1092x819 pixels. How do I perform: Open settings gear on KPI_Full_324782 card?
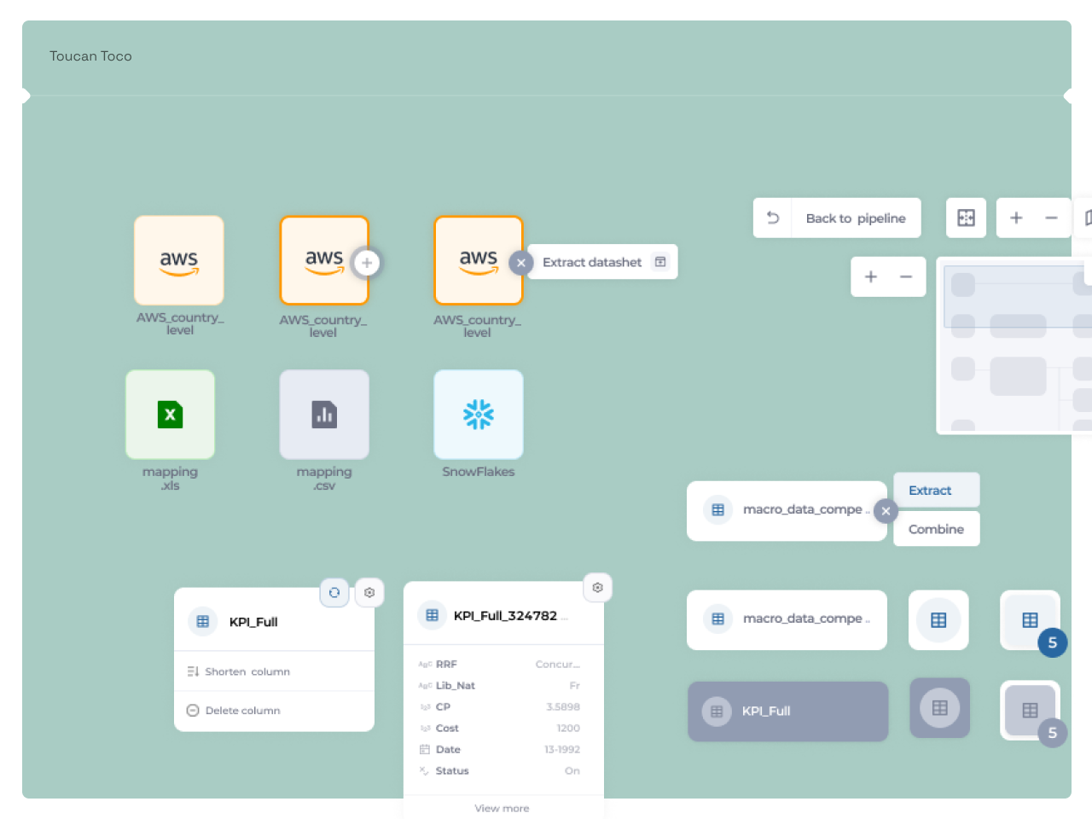(x=597, y=587)
